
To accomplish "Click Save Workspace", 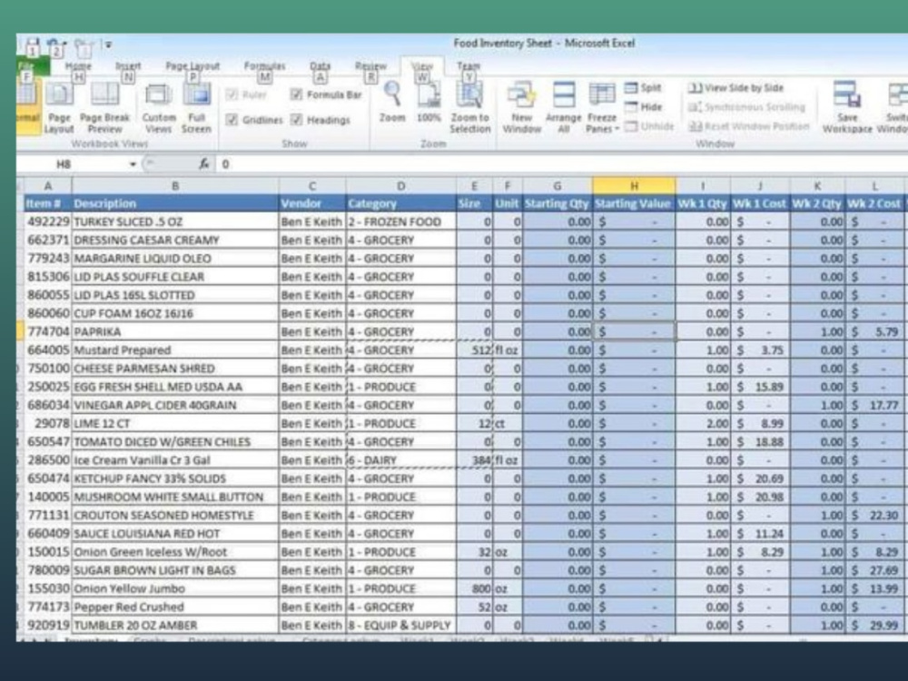I will pos(846,108).
